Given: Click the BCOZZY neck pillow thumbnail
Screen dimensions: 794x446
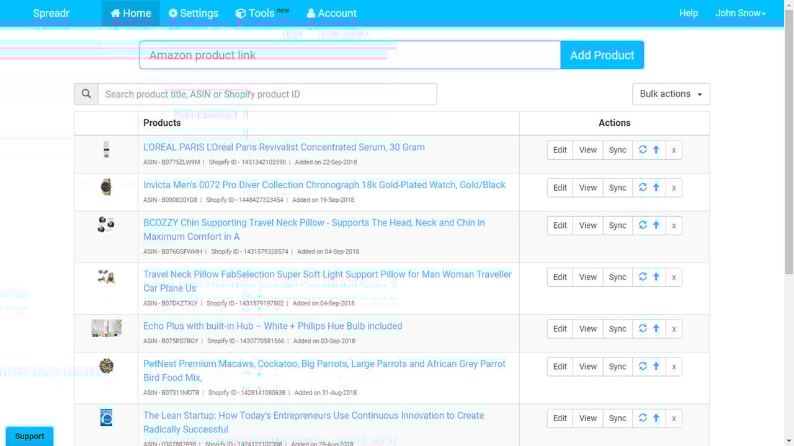Looking at the screenshot, I should [106, 224].
